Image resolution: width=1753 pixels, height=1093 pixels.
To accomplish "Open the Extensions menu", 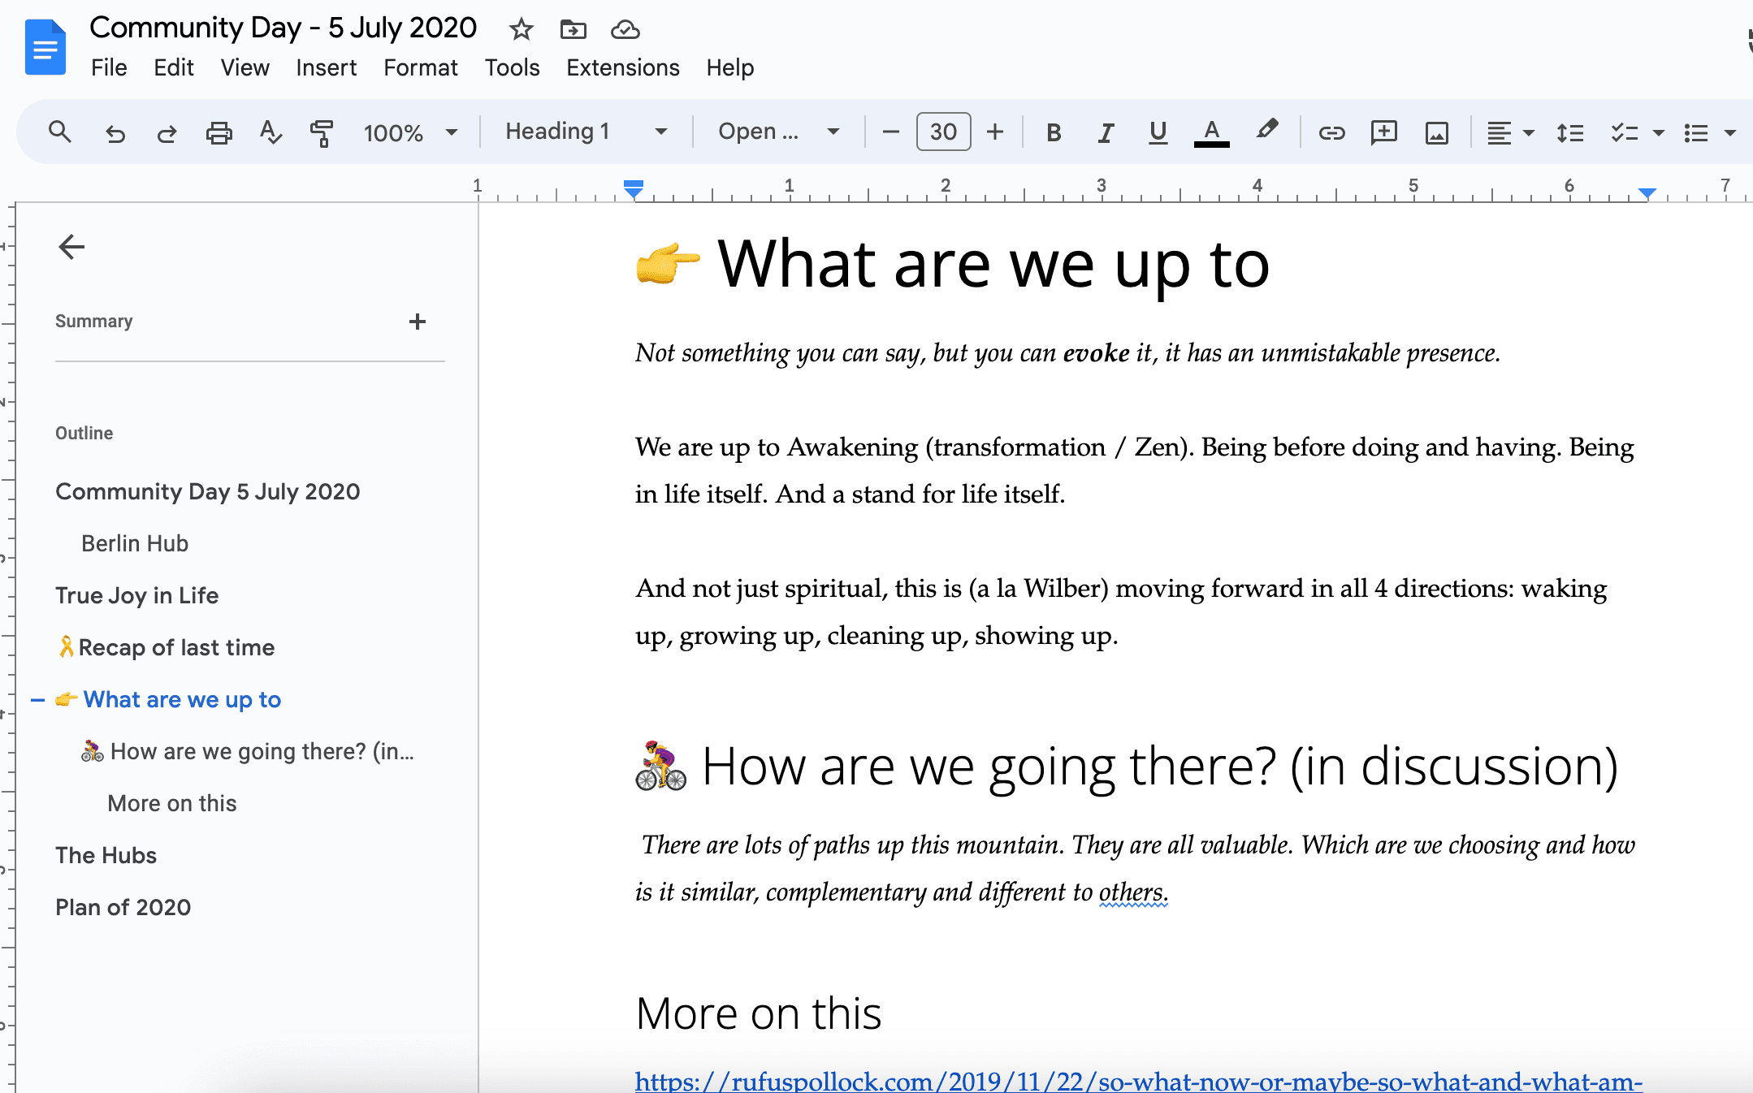I will (622, 67).
